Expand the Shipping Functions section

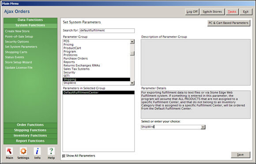coord(30,130)
